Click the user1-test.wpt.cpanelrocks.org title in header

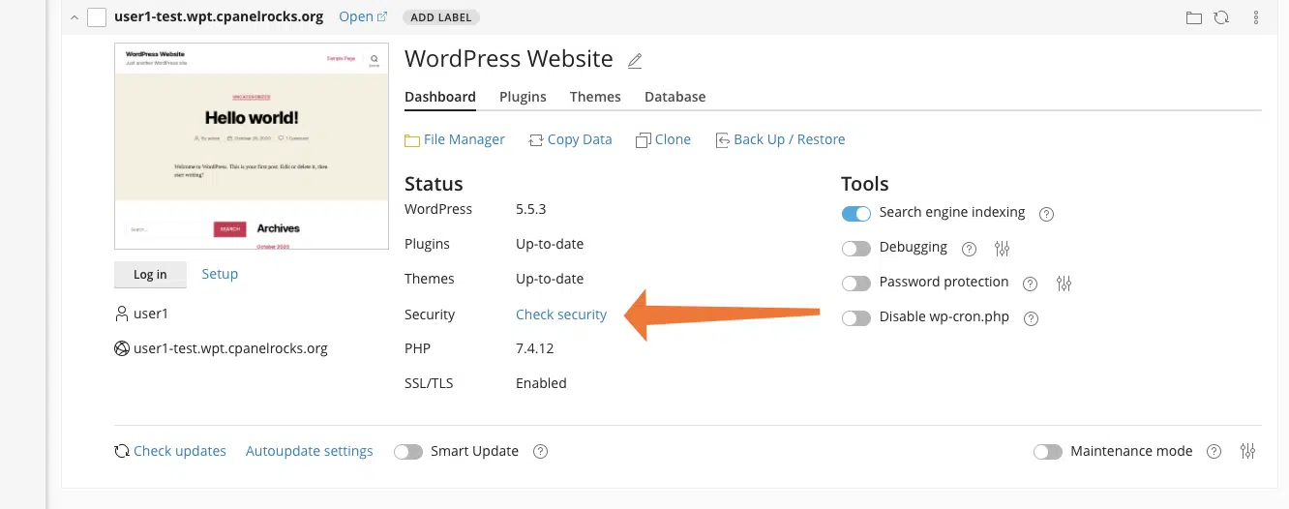click(x=219, y=17)
